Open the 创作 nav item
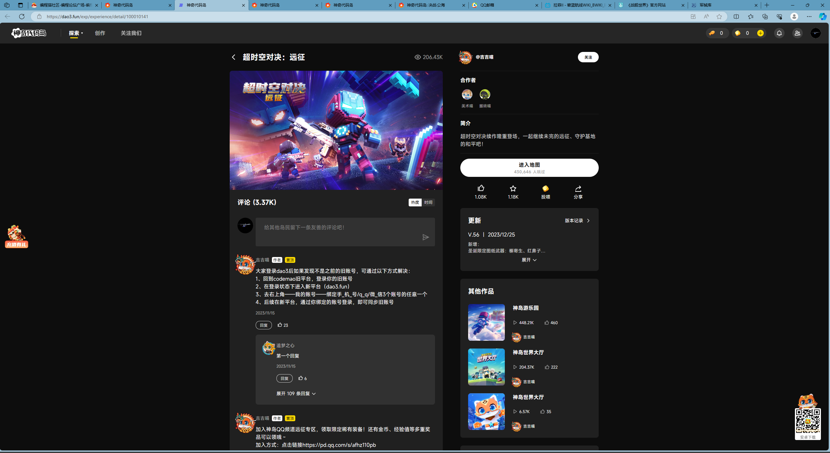Viewport: 830px width, 453px height. pyautogui.click(x=100, y=33)
